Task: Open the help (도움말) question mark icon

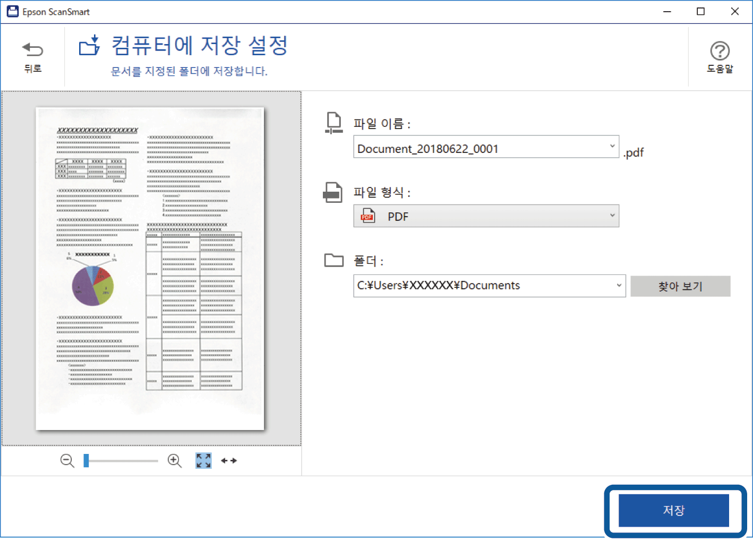Action: (720, 51)
